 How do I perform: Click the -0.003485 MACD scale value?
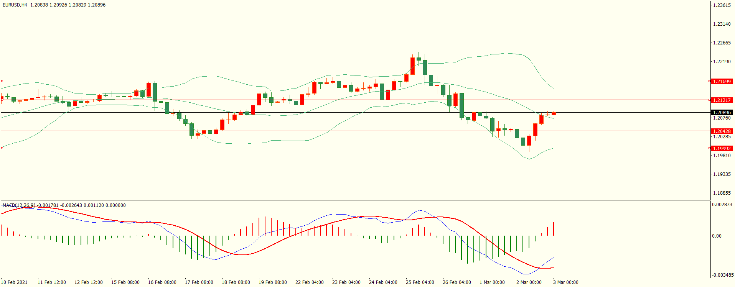click(x=723, y=275)
